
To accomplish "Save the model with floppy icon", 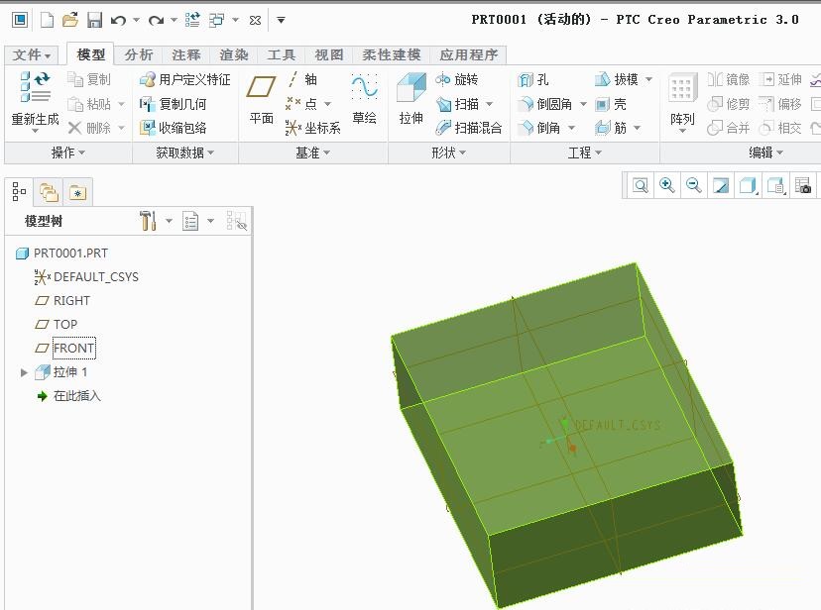I will [x=94, y=21].
